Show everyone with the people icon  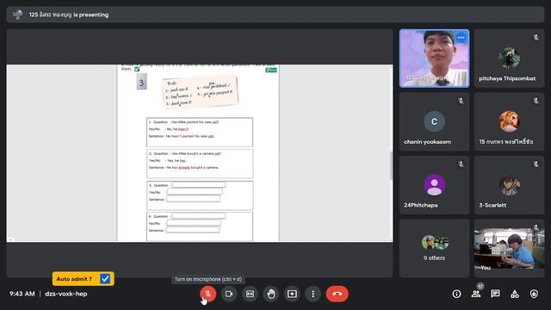[x=476, y=294]
